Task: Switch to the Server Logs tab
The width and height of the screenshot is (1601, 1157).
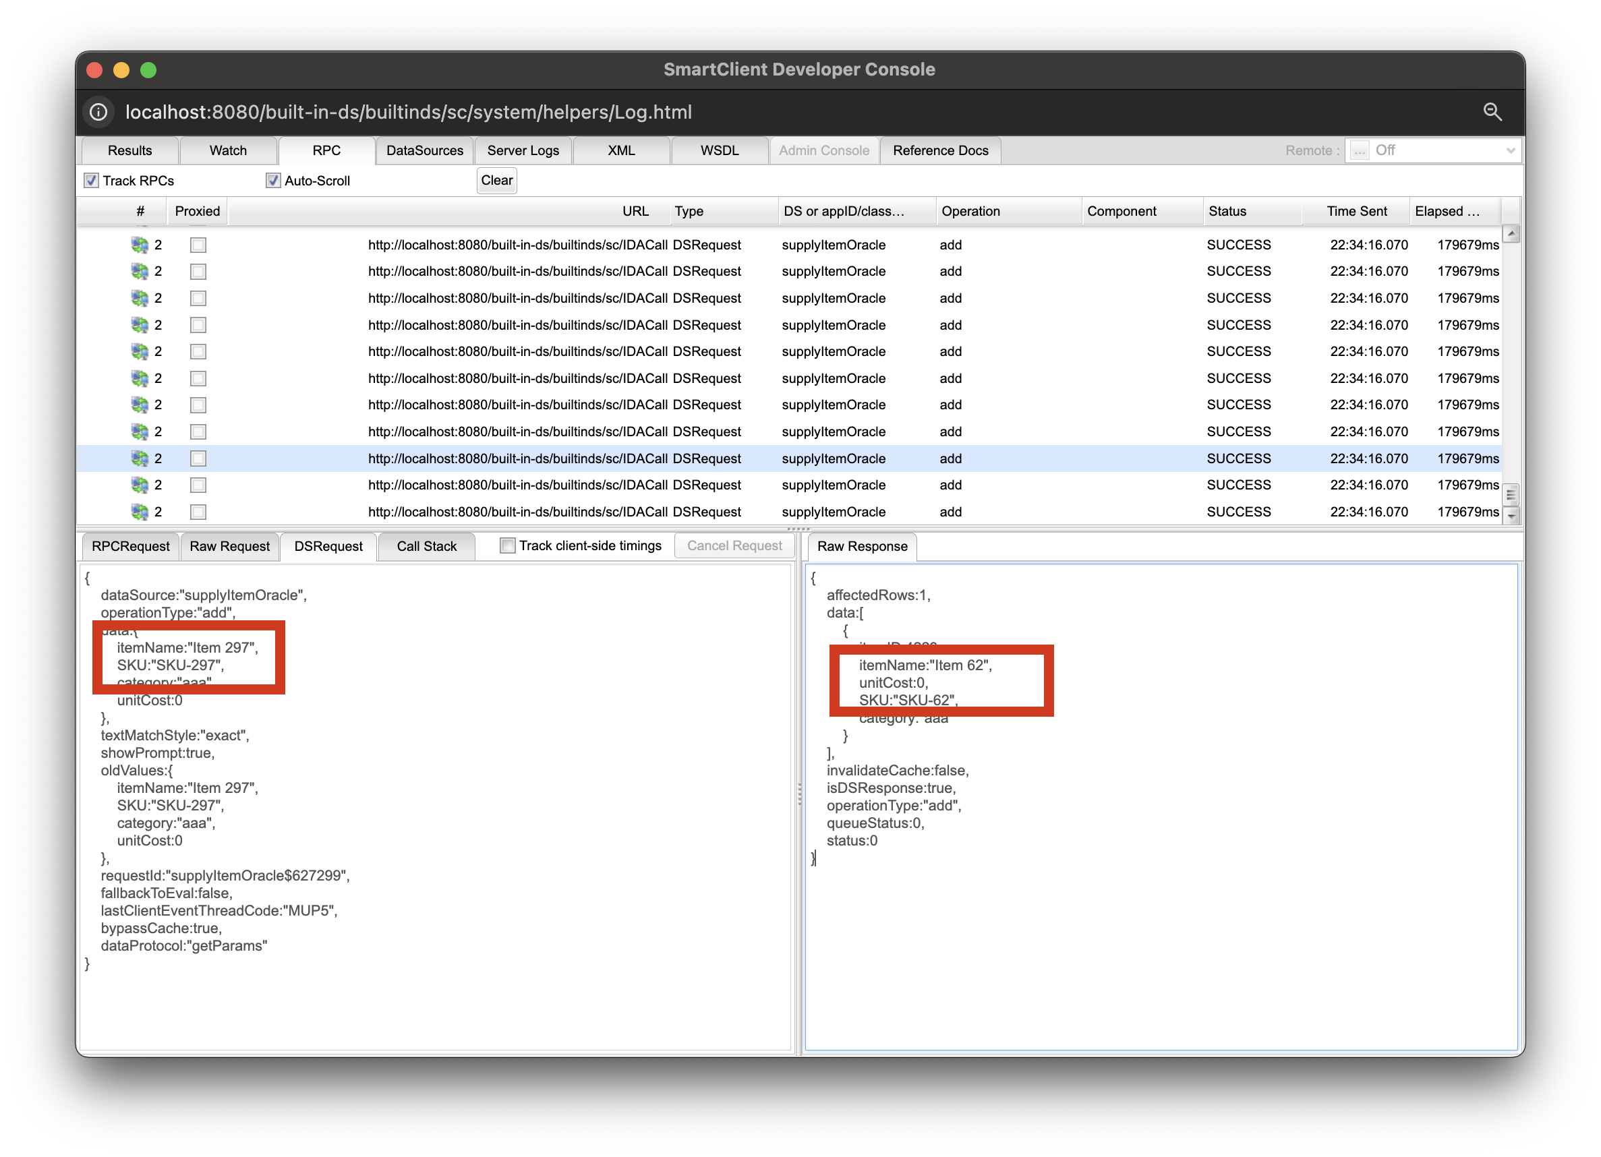Action: 523,150
